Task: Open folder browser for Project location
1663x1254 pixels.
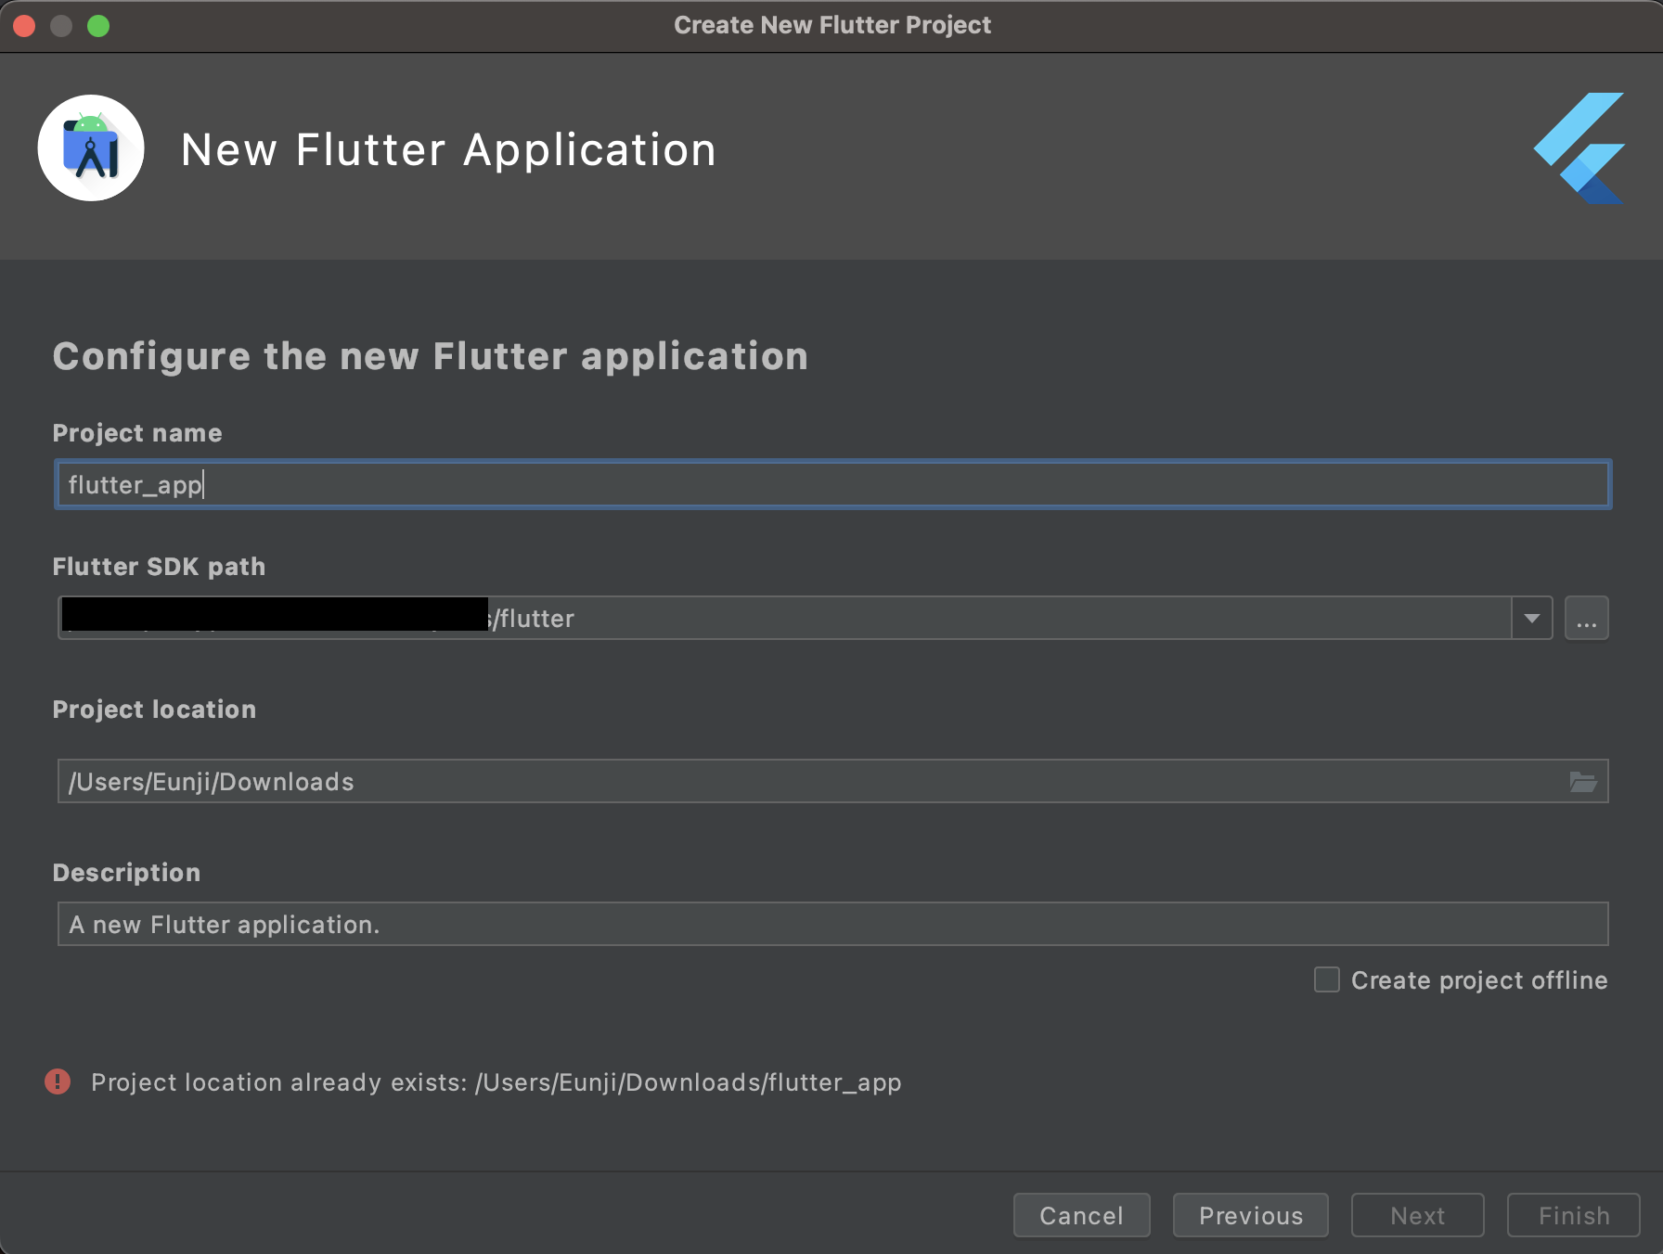Action: pyautogui.click(x=1583, y=782)
